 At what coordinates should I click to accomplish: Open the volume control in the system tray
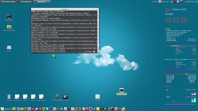(x=189, y=2)
